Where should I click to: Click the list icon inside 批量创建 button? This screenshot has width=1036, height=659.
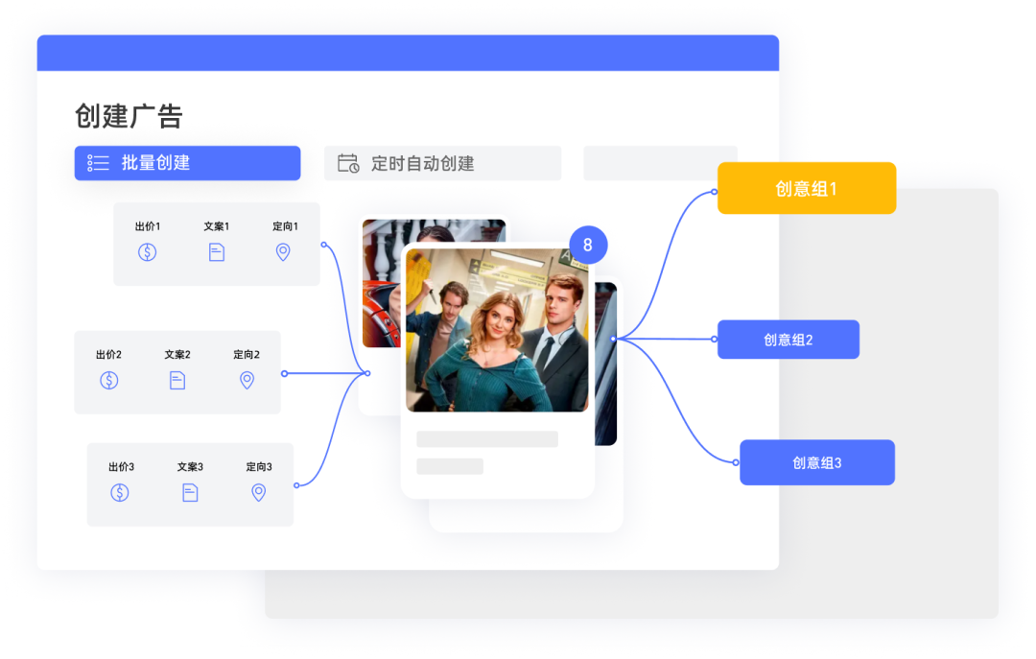coord(98,163)
